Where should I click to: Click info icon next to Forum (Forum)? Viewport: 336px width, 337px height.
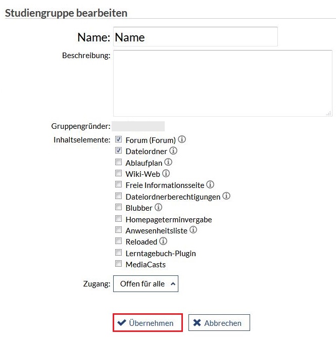click(182, 139)
